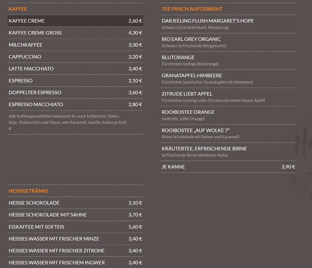Image resolution: width=312 pixels, height=268 pixels.
Task: Click the 5,60 € Eiskaffee price
Action: click(135, 227)
